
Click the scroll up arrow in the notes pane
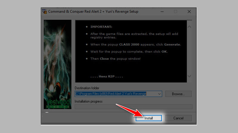[x=189, y=27]
